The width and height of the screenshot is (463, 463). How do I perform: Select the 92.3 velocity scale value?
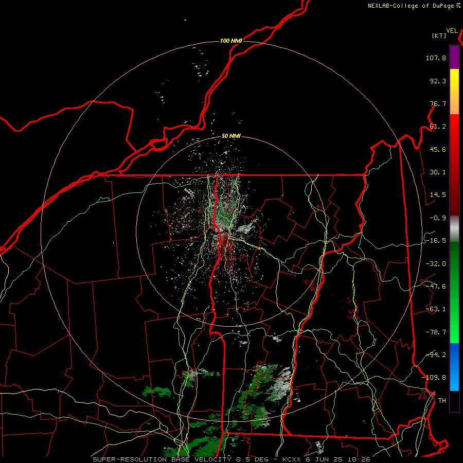pyautogui.click(x=438, y=81)
